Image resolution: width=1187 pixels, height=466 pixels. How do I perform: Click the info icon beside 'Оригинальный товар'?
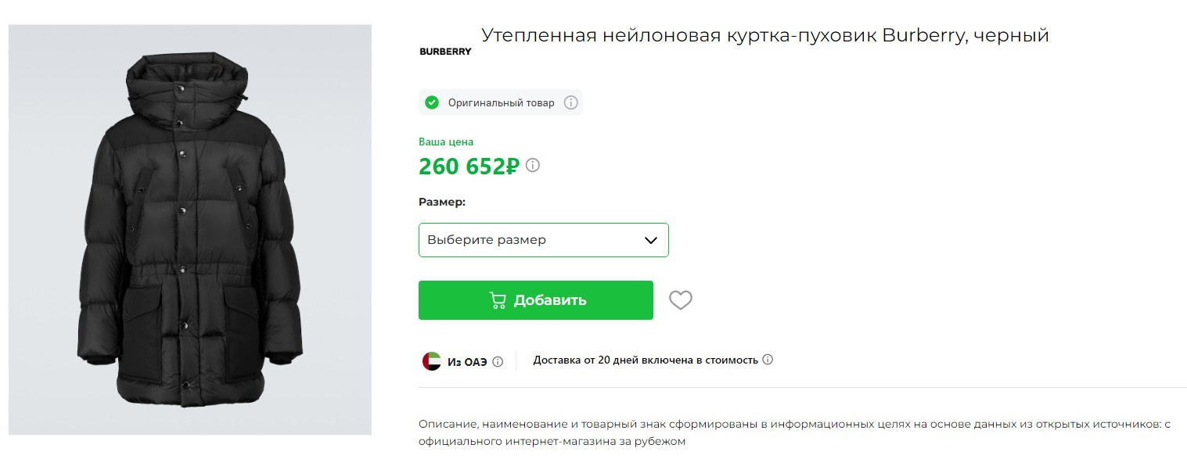pos(571,102)
